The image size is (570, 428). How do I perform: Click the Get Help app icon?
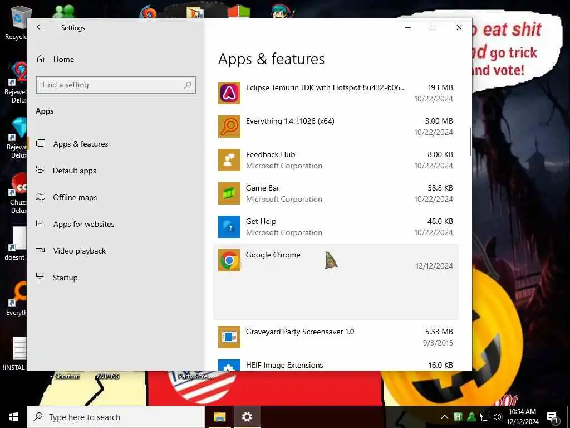coord(229,227)
